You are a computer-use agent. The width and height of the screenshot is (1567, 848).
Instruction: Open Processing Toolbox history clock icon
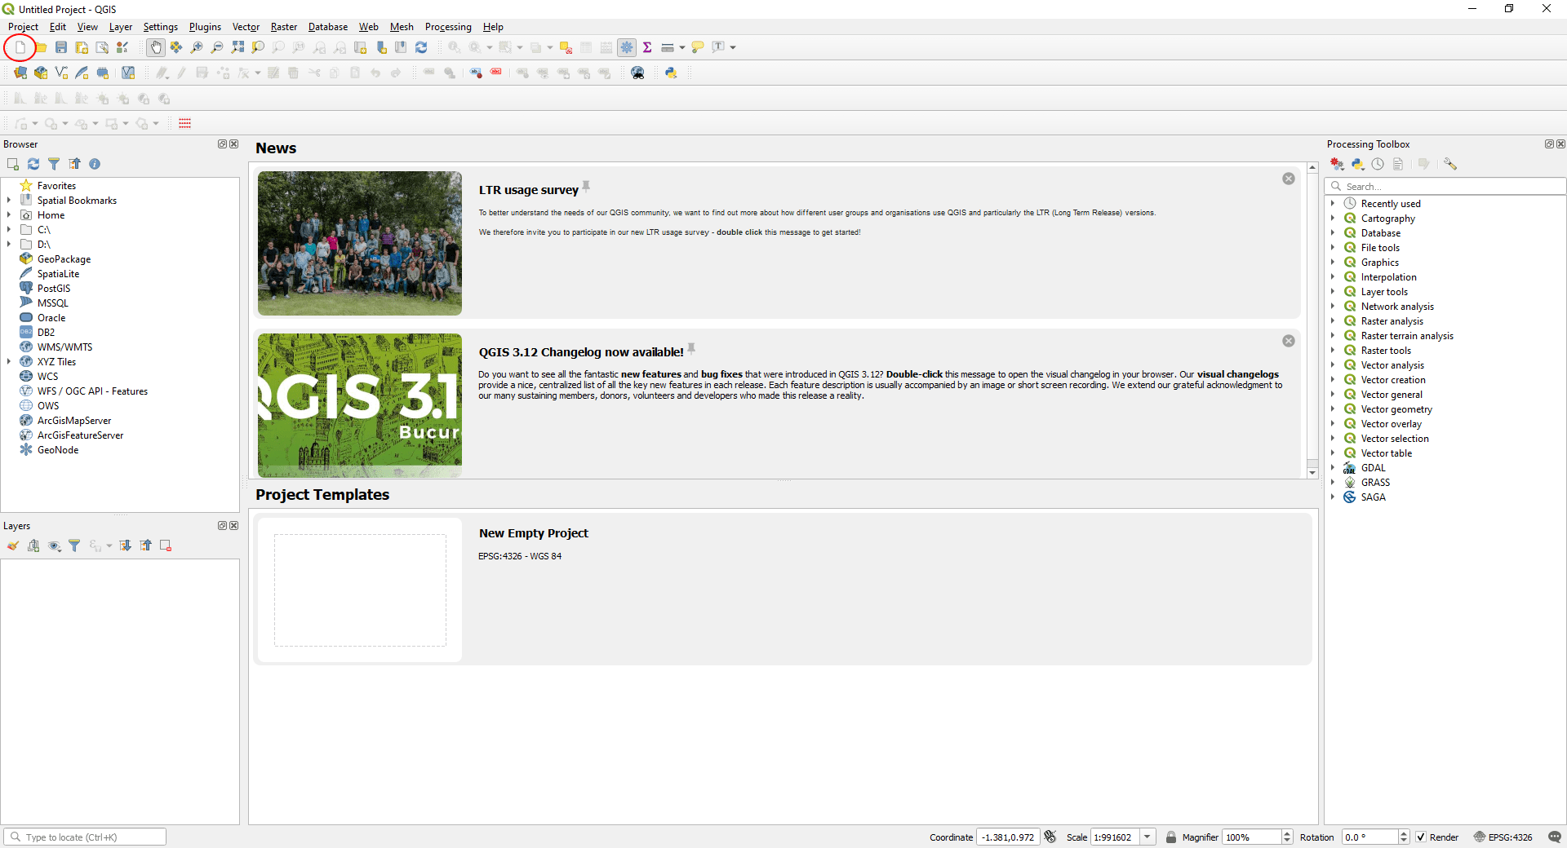[1378, 164]
